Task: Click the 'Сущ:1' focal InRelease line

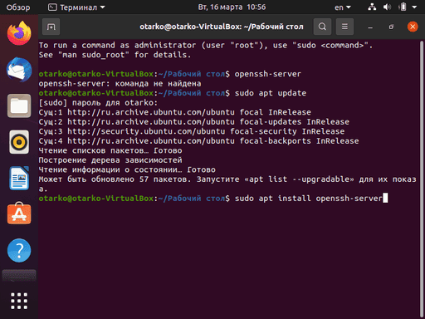Action: pos(175,112)
